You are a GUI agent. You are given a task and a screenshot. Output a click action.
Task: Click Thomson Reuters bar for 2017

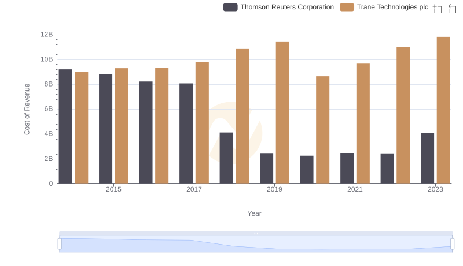(186, 134)
